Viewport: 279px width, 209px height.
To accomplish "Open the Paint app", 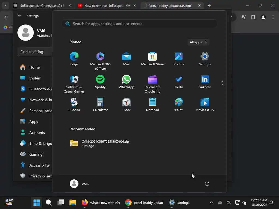I will (179, 105).
